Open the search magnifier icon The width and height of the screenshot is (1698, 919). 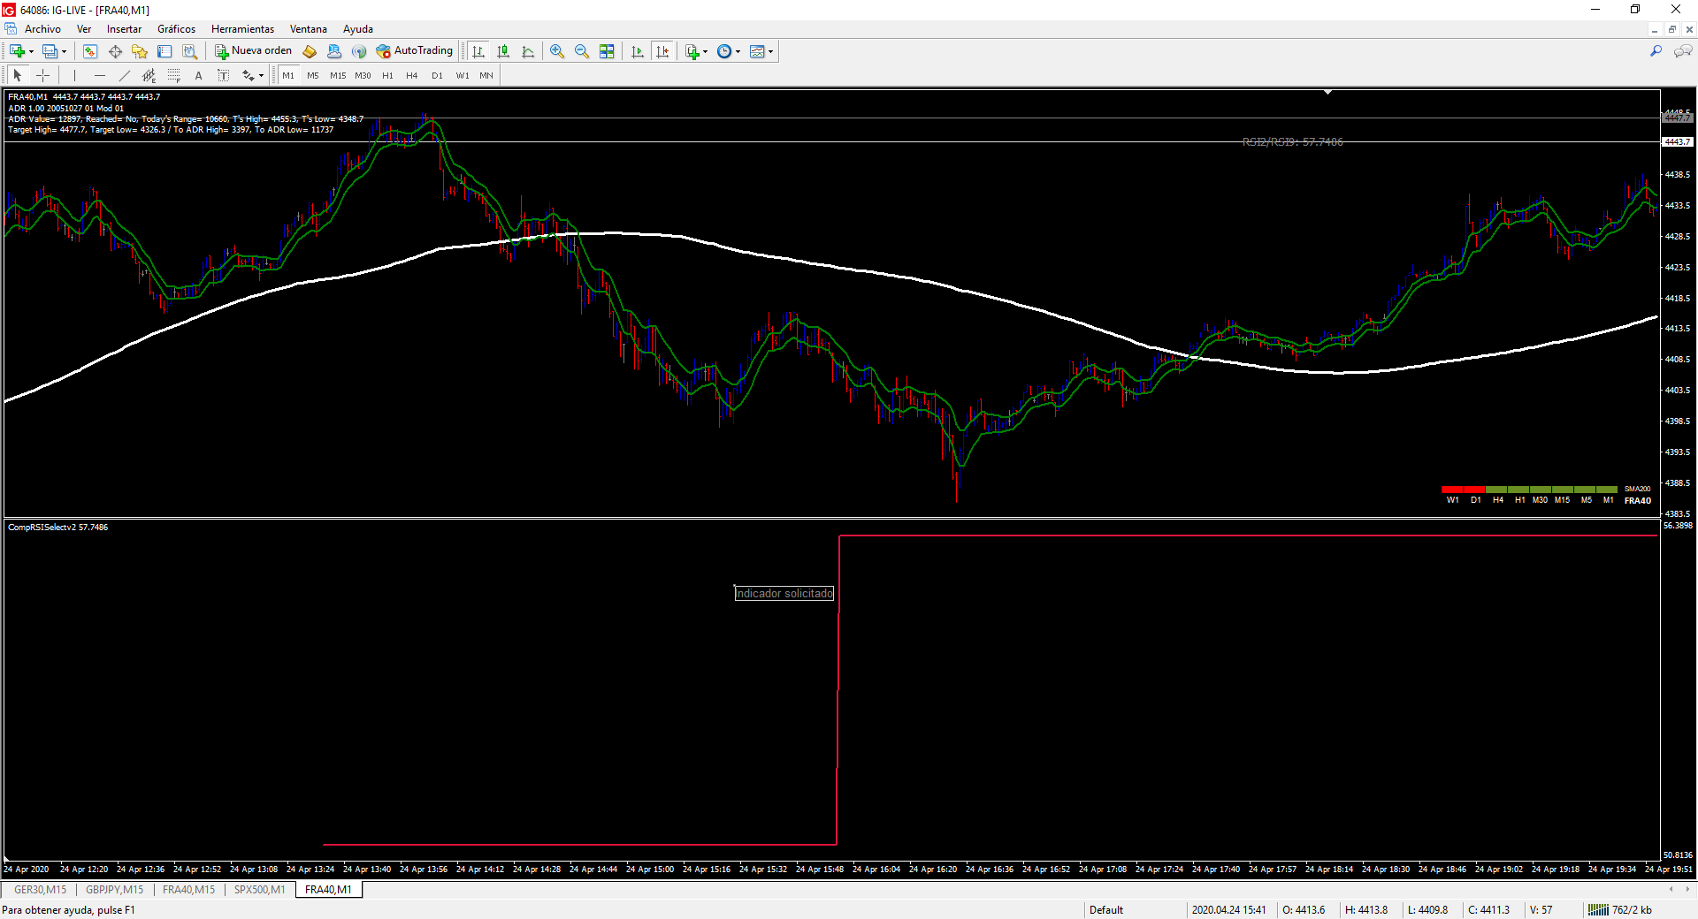pos(1656,51)
